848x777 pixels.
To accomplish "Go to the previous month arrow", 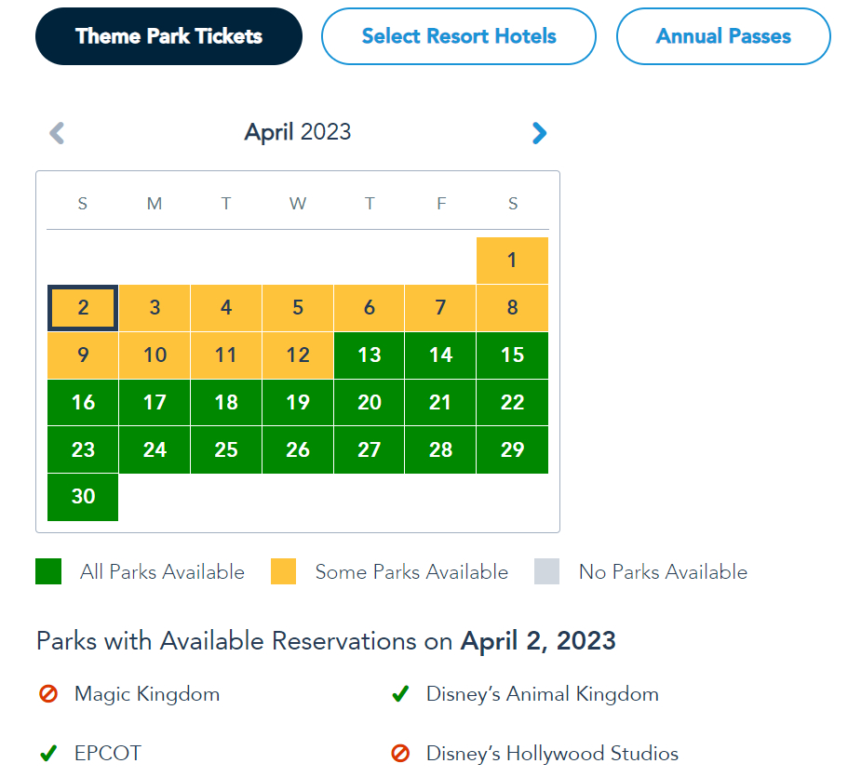I will 57,133.
